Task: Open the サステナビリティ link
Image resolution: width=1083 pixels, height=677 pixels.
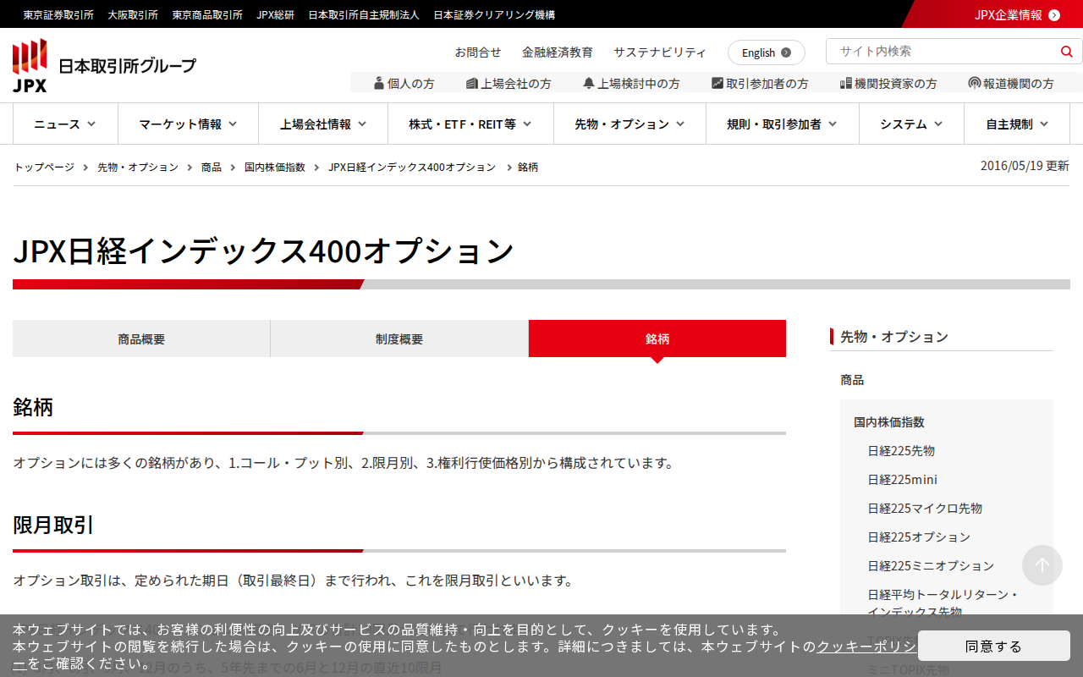Action: pyautogui.click(x=660, y=52)
